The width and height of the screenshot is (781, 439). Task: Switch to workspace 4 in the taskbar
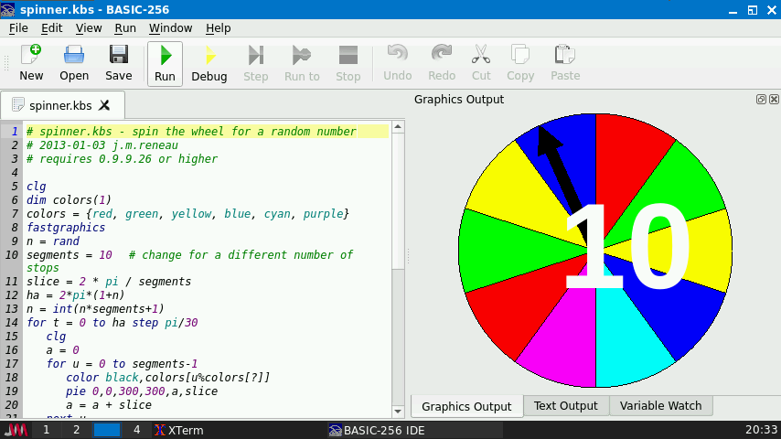pos(136,430)
